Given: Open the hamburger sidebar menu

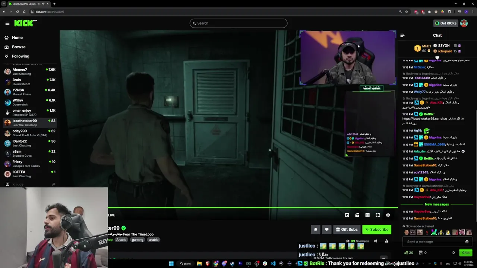Looking at the screenshot, I should 7,23.
